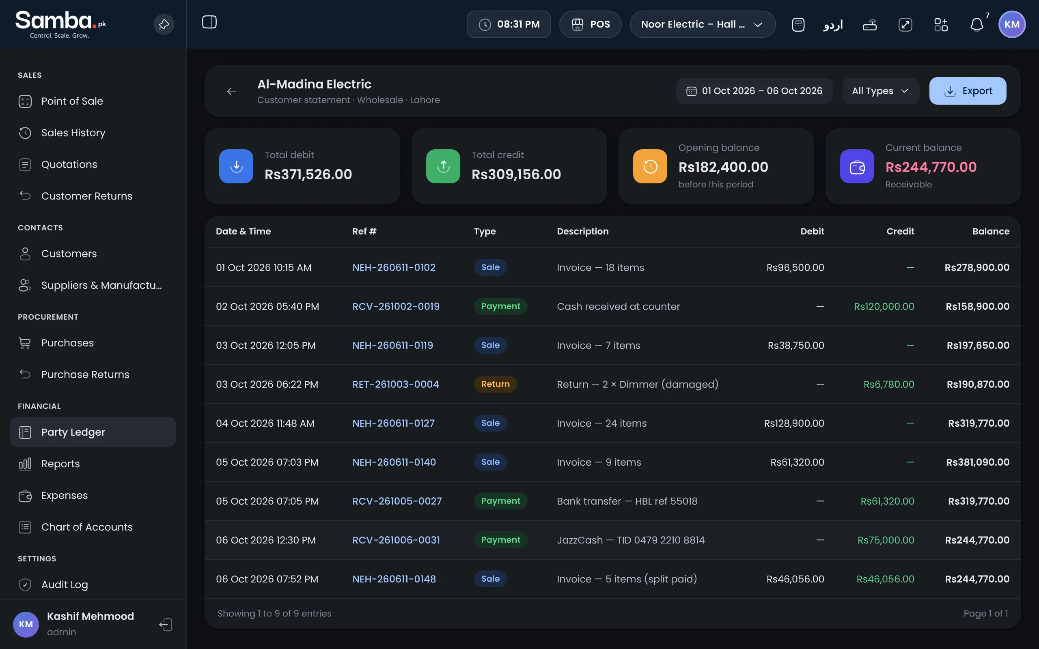Sort by Debit column header

[812, 231]
